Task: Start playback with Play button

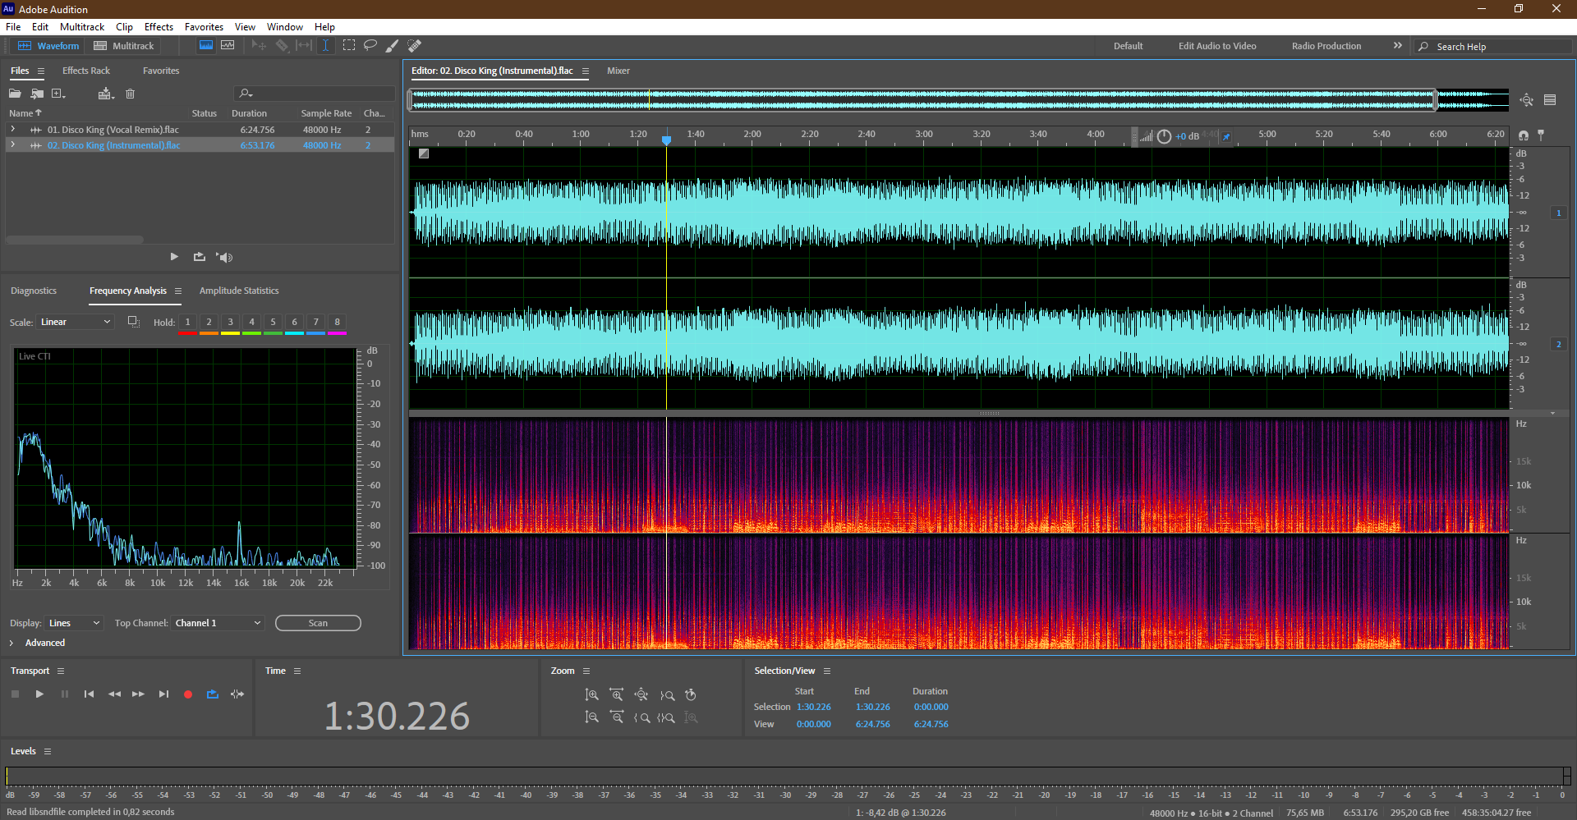Action: click(39, 694)
